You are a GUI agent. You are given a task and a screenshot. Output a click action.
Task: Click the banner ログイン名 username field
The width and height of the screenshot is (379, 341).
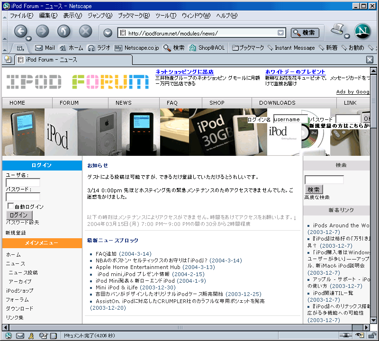pyautogui.click(x=290, y=119)
